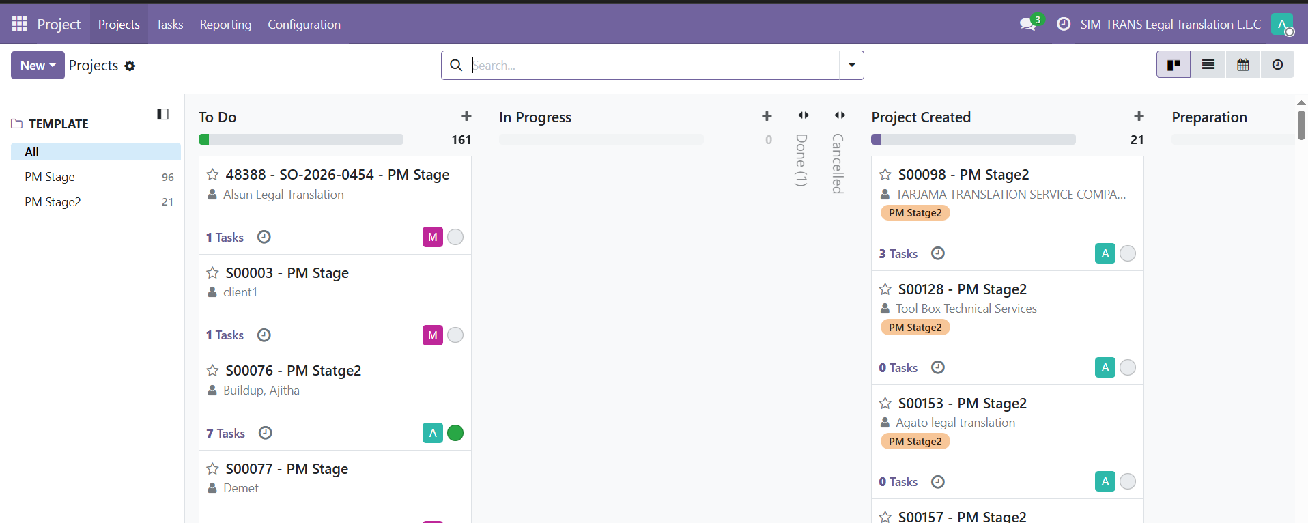Screen dimensions: 1308x523
Task: Open the apps grid menu icon
Action: (19, 24)
